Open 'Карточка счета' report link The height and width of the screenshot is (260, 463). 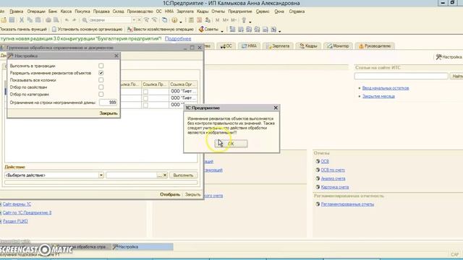pos(335,187)
